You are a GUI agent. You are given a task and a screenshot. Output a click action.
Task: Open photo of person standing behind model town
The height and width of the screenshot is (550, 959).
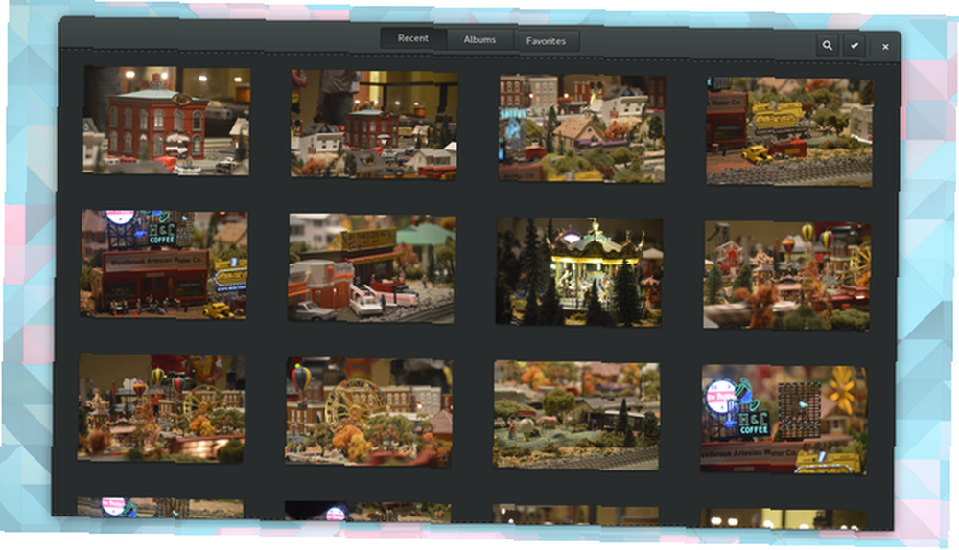click(x=374, y=124)
